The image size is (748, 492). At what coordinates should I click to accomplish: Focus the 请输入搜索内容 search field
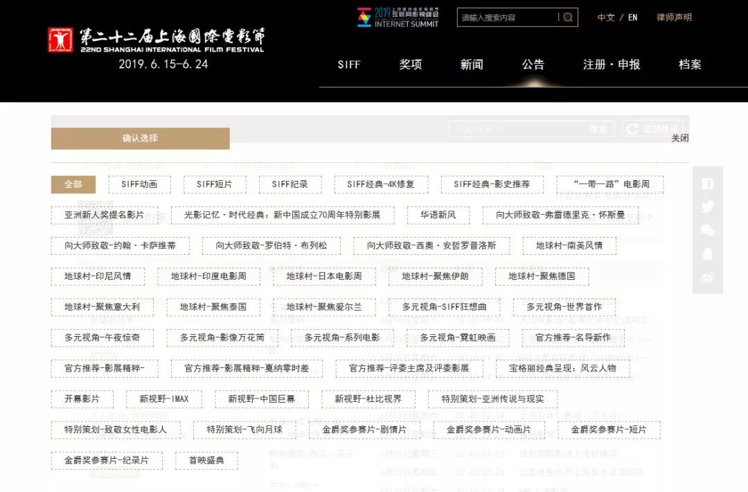point(508,17)
